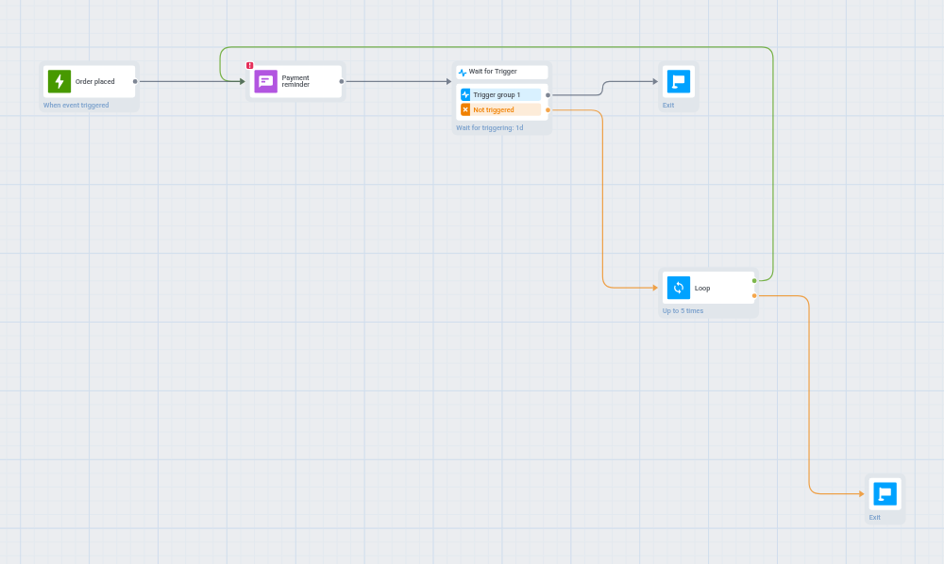Image resolution: width=944 pixels, height=564 pixels.
Task: Click the Loop node green output connector
Action: tap(754, 281)
